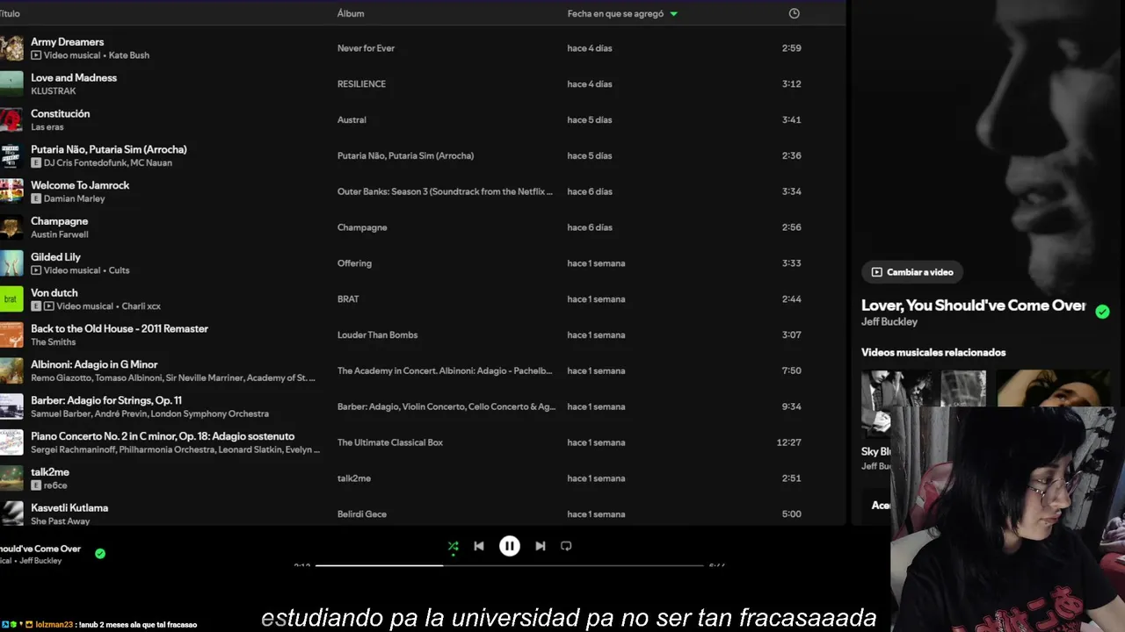The image size is (1125, 632).
Task: Toggle shuffle in the player bar
Action: 453,546
